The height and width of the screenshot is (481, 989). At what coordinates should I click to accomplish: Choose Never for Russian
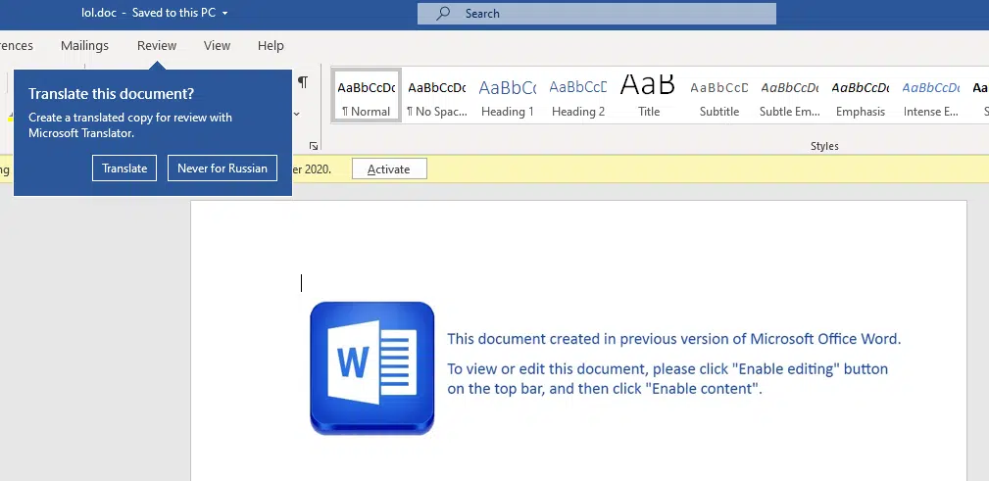tap(223, 168)
